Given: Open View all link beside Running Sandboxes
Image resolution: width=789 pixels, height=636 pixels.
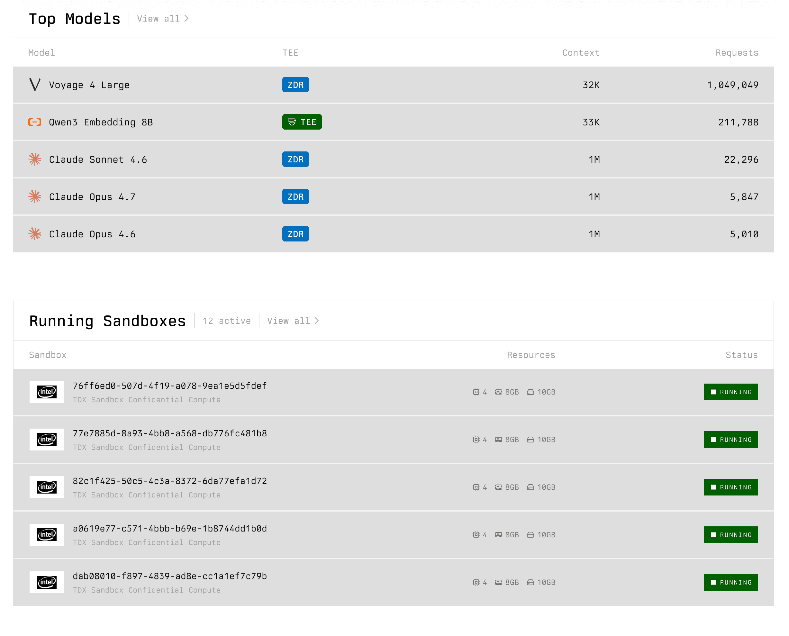Looking at the screenshot, I should [293, 321].
